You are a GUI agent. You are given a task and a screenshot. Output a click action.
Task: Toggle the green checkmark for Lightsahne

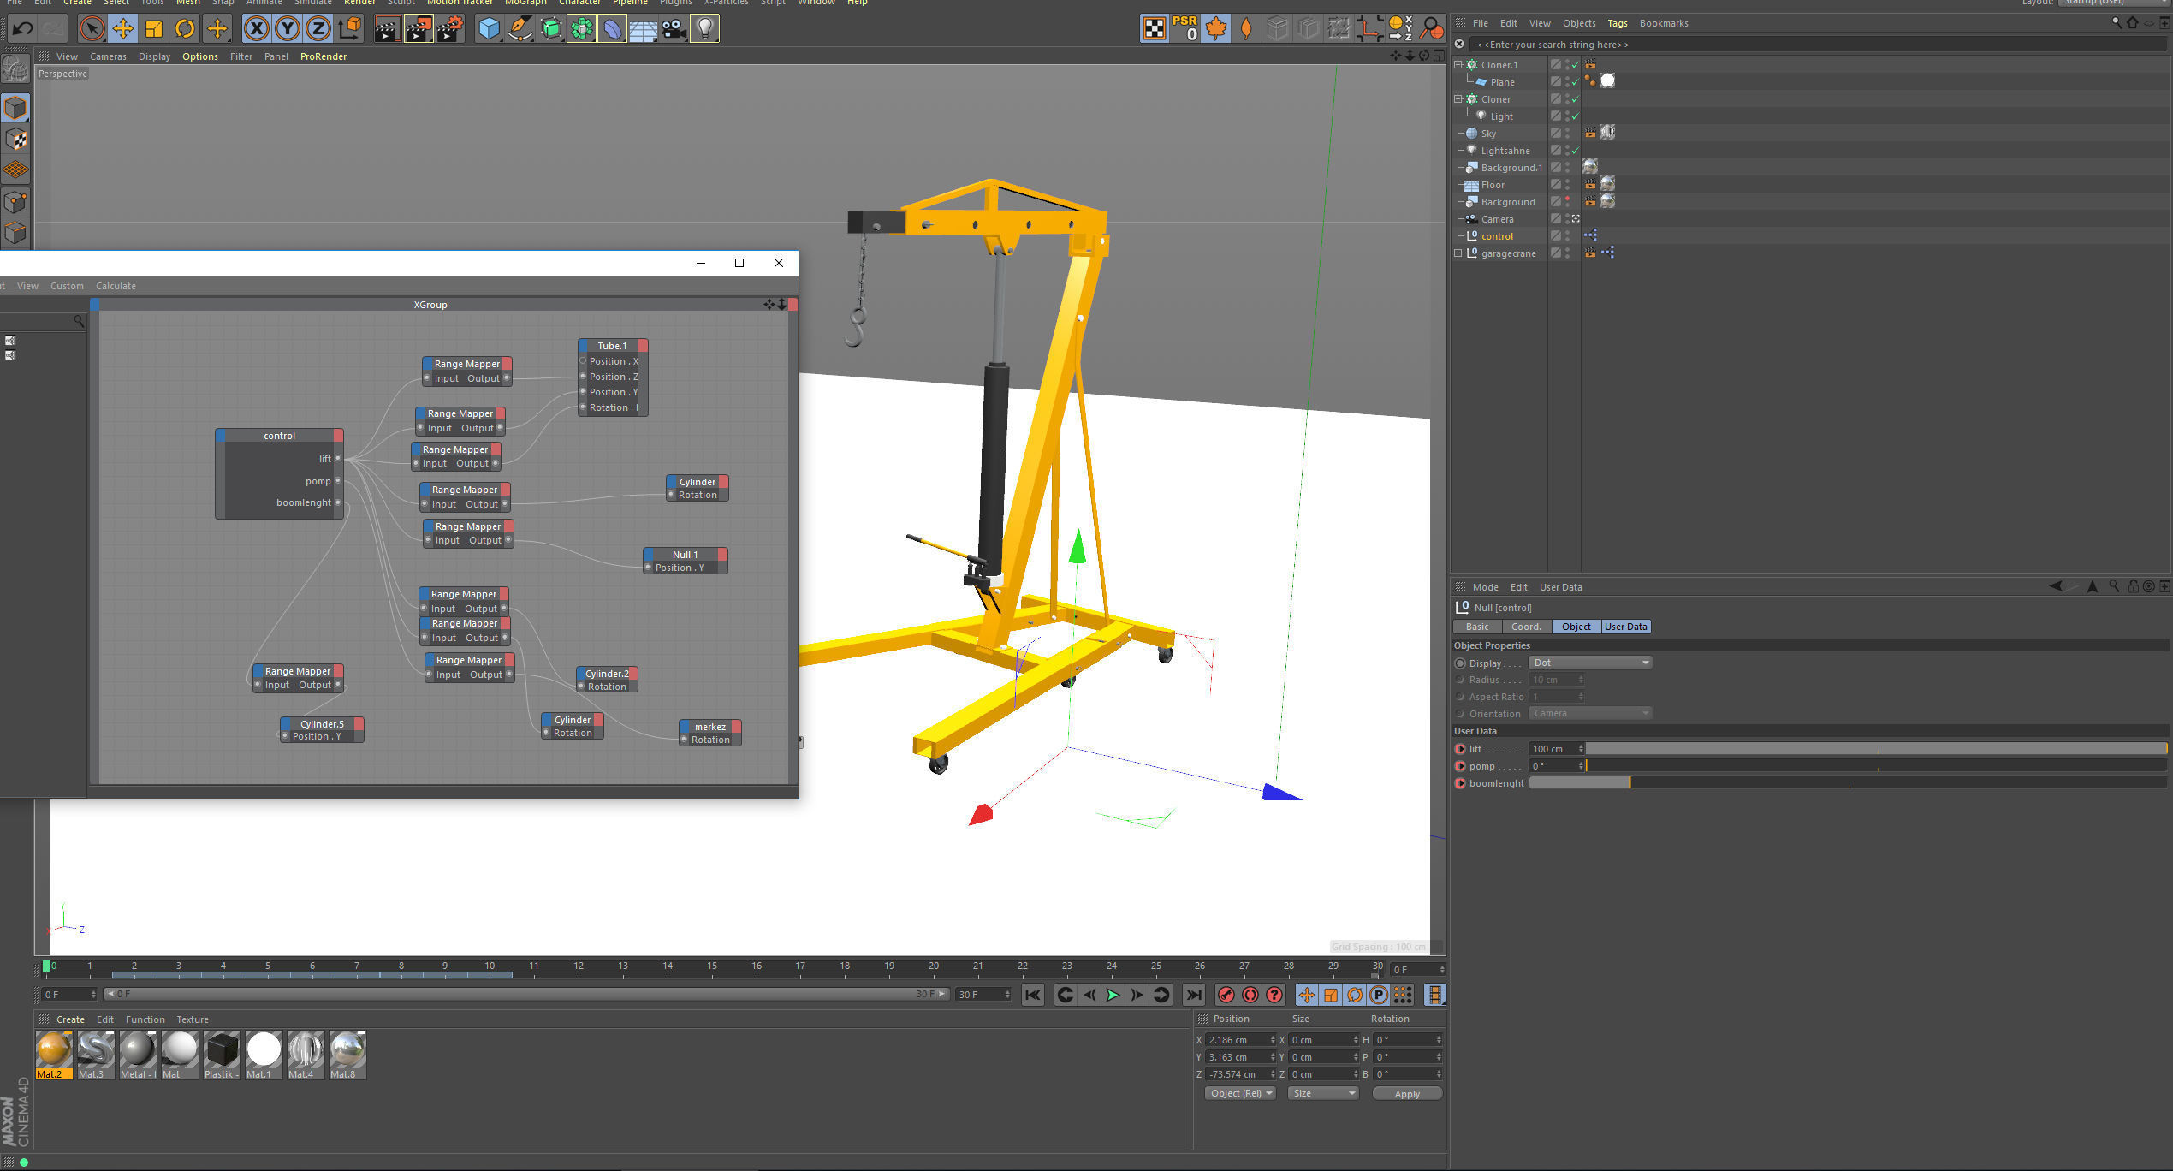tap(1575, 151)
